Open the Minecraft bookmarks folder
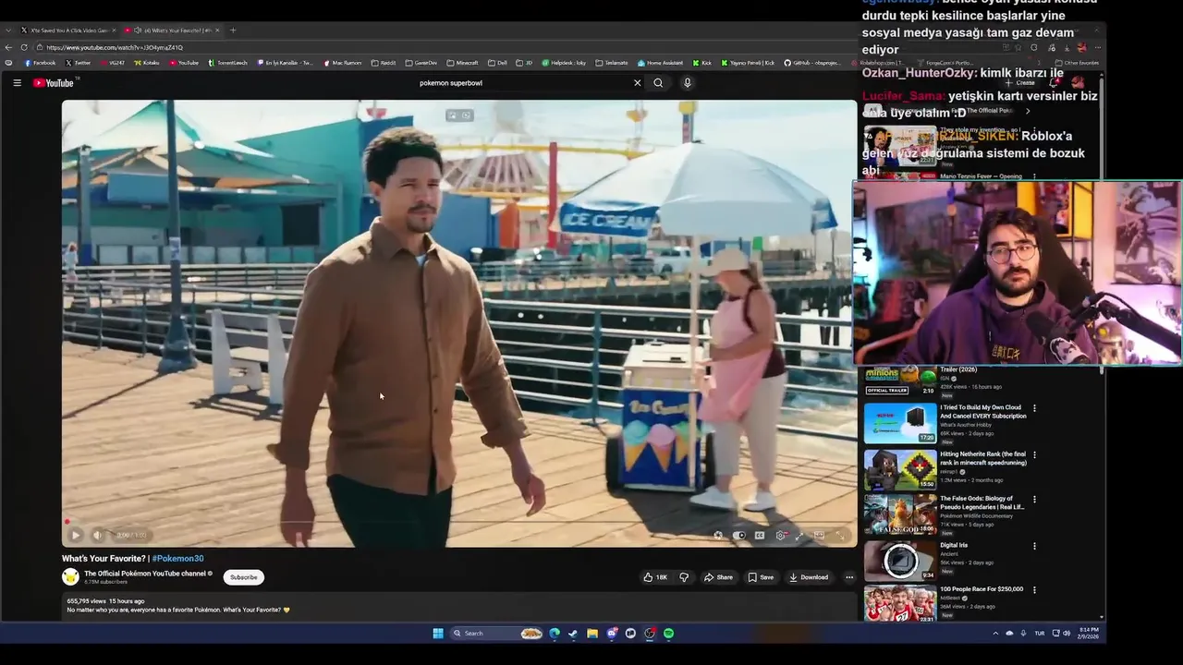This screenshot has height=665, width=1183. pos(463,63)
